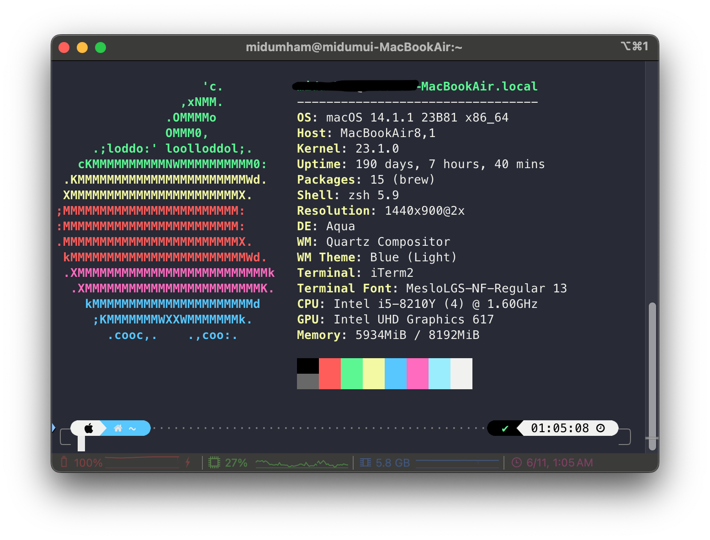The image size is (710, 540).
Task: Click the Packages: 15 (brew) line
Action: point(366,180)
